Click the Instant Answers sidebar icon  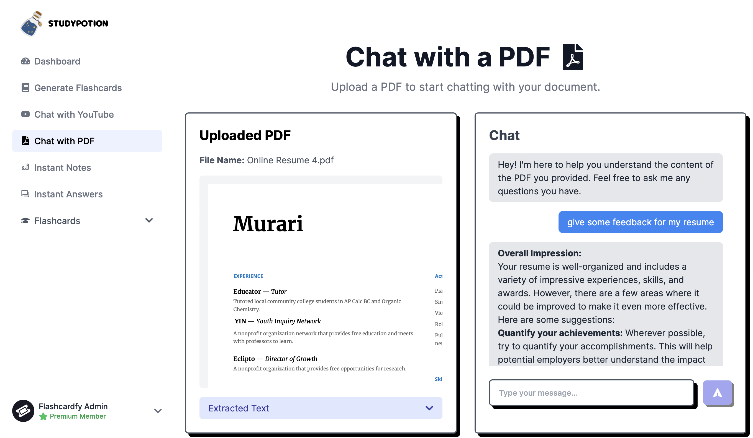point(25,194)
